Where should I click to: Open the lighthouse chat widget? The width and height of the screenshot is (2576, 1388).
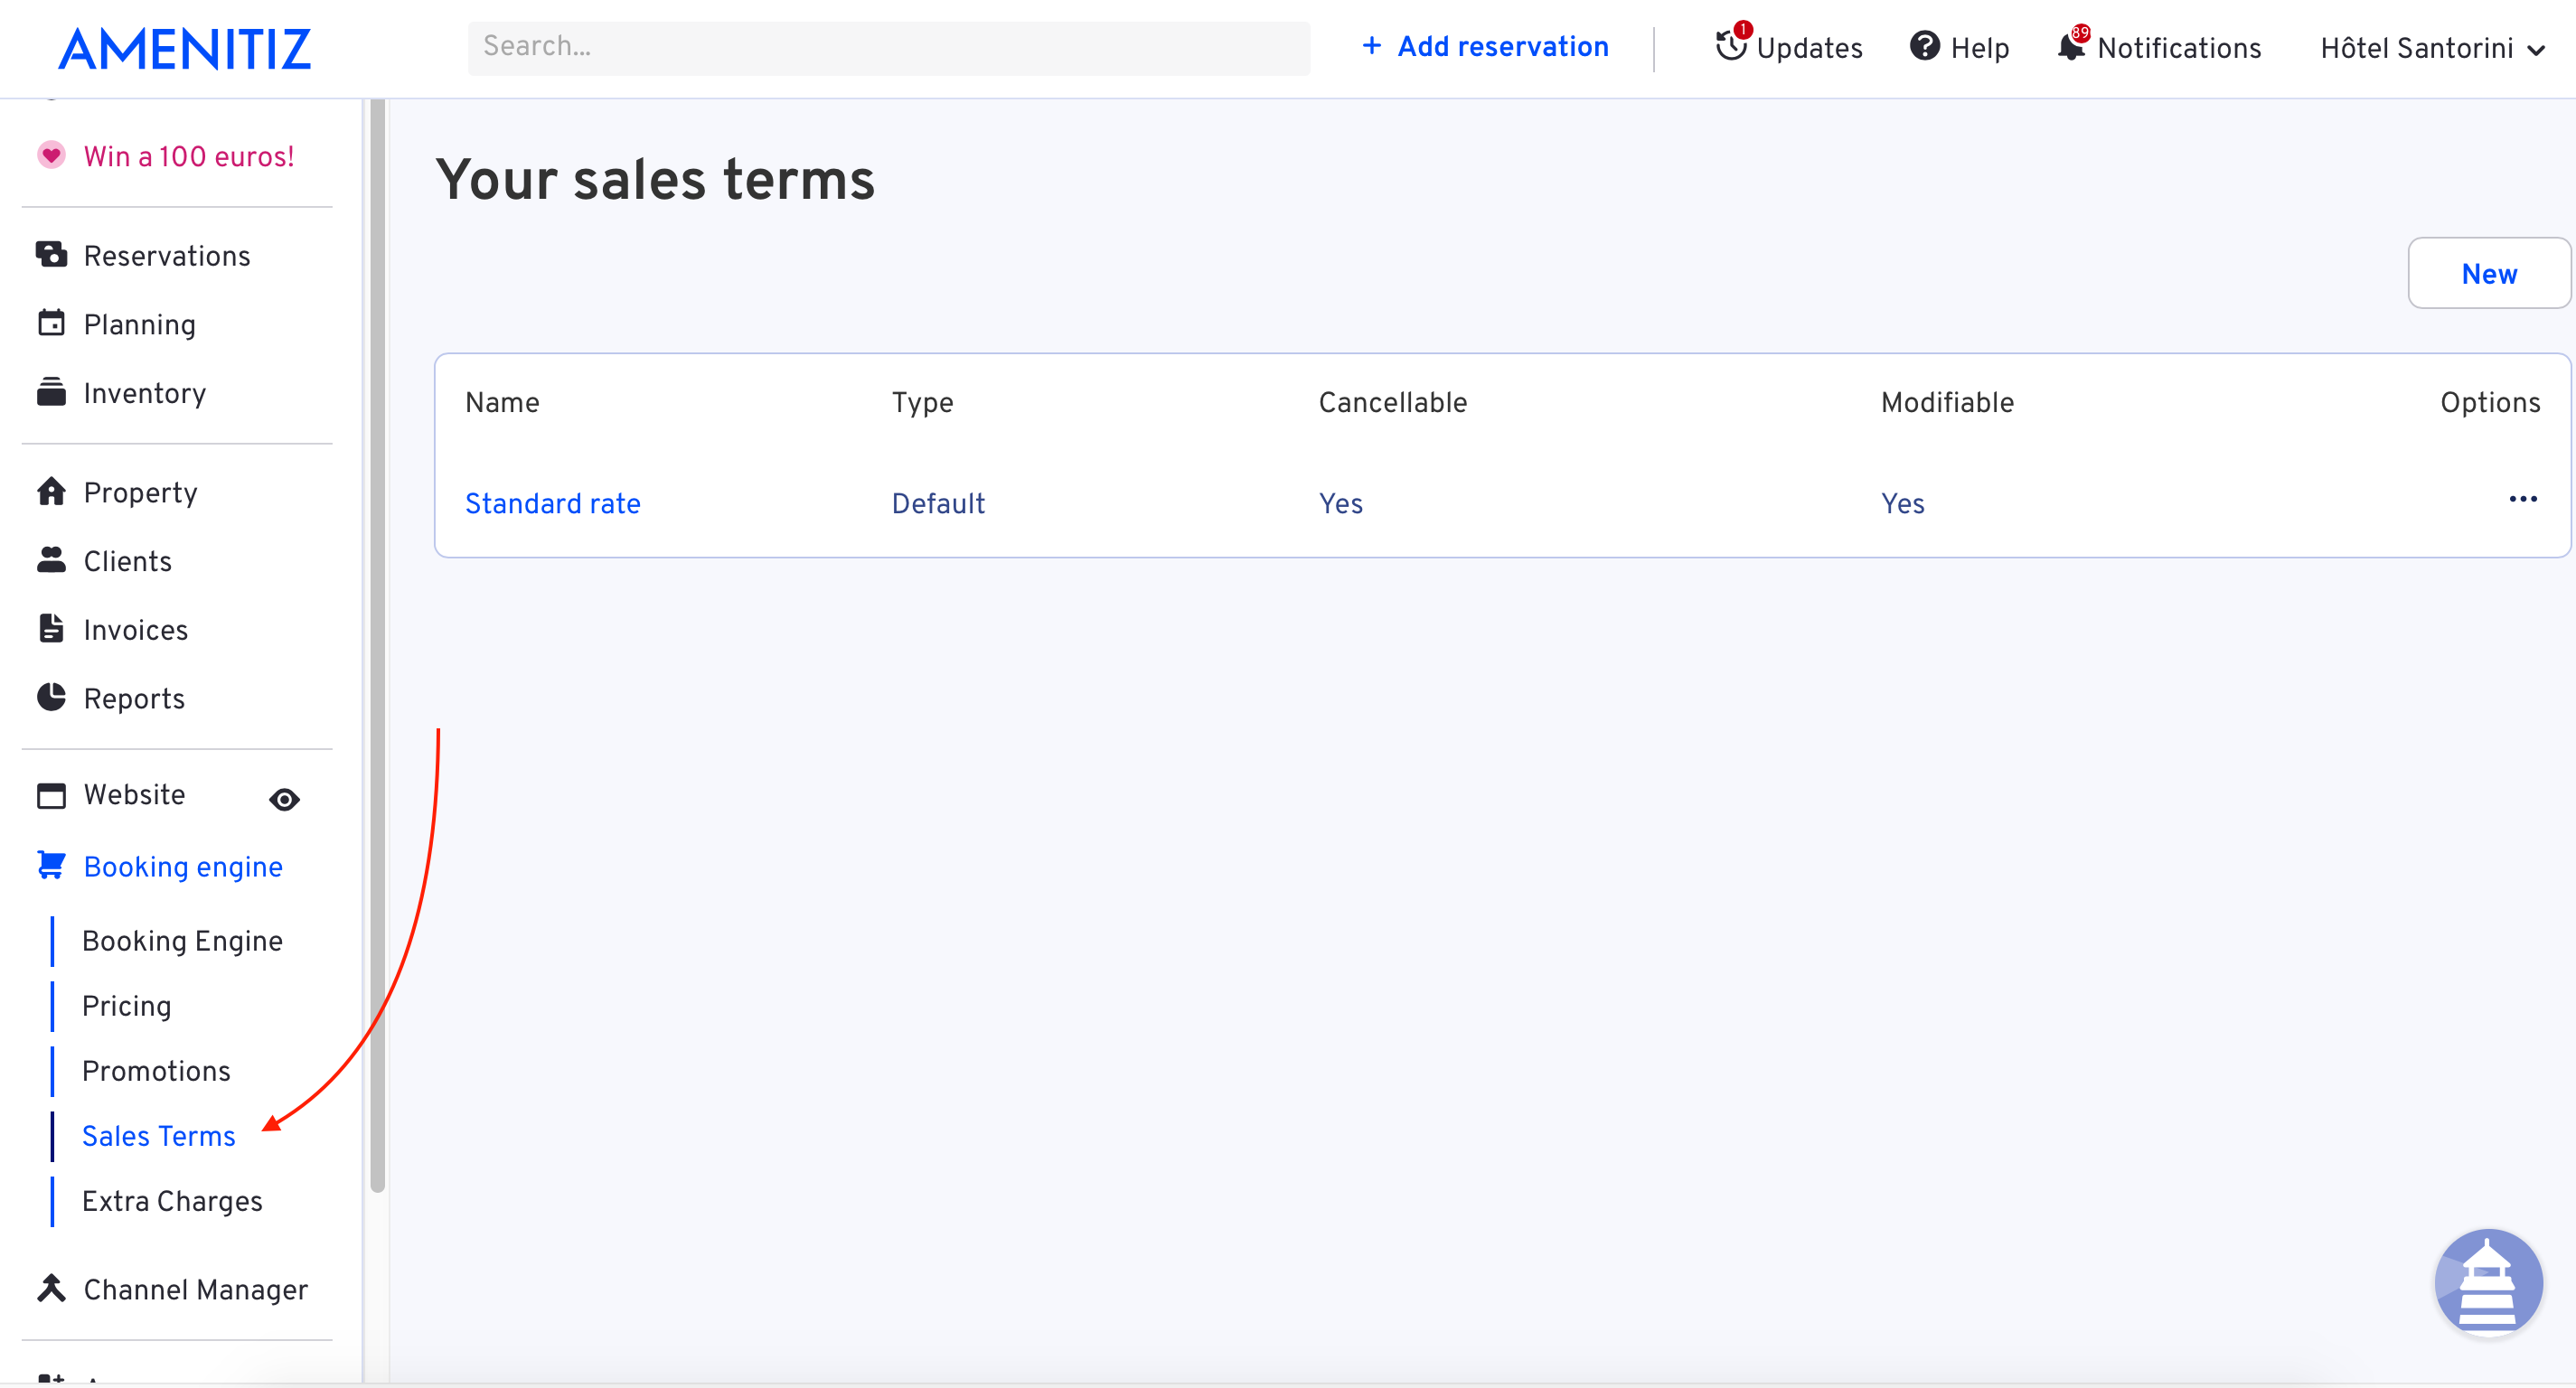pos(2488,1283)
